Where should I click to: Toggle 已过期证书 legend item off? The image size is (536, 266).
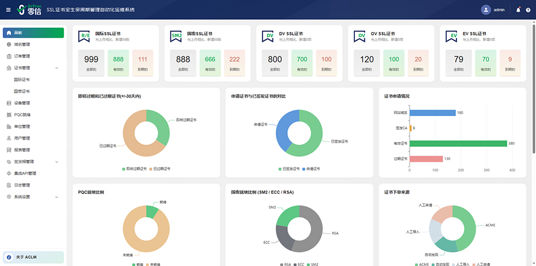(x=160, y=169)
